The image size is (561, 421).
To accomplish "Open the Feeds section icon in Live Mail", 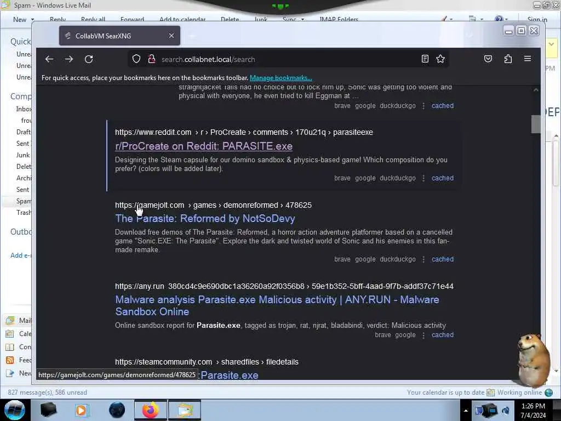I will click(x=10, y=360).
